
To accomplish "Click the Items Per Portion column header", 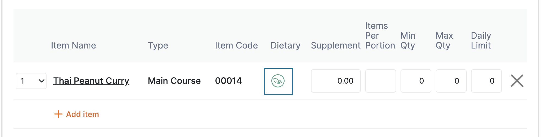I will [380, 36].
